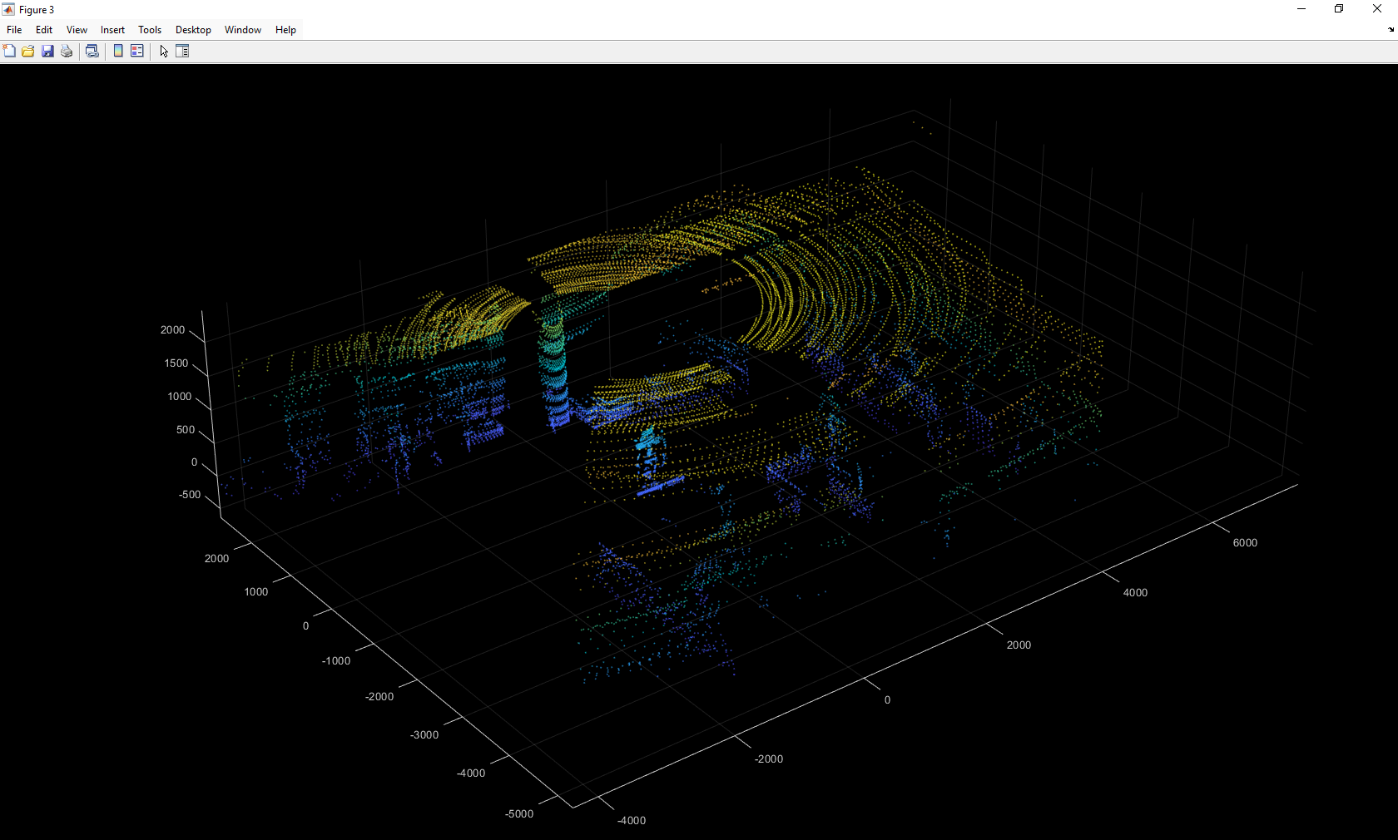Insert a colorbar using the toolbar icon
Screen dimensions: 1398x840
point(118,52)
